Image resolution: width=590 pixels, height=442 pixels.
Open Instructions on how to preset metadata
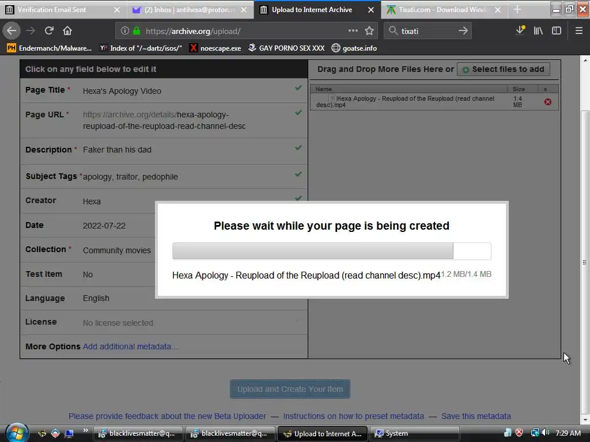354,416
